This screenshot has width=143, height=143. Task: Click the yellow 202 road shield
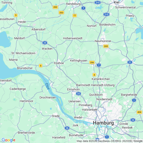click(55, 7)
